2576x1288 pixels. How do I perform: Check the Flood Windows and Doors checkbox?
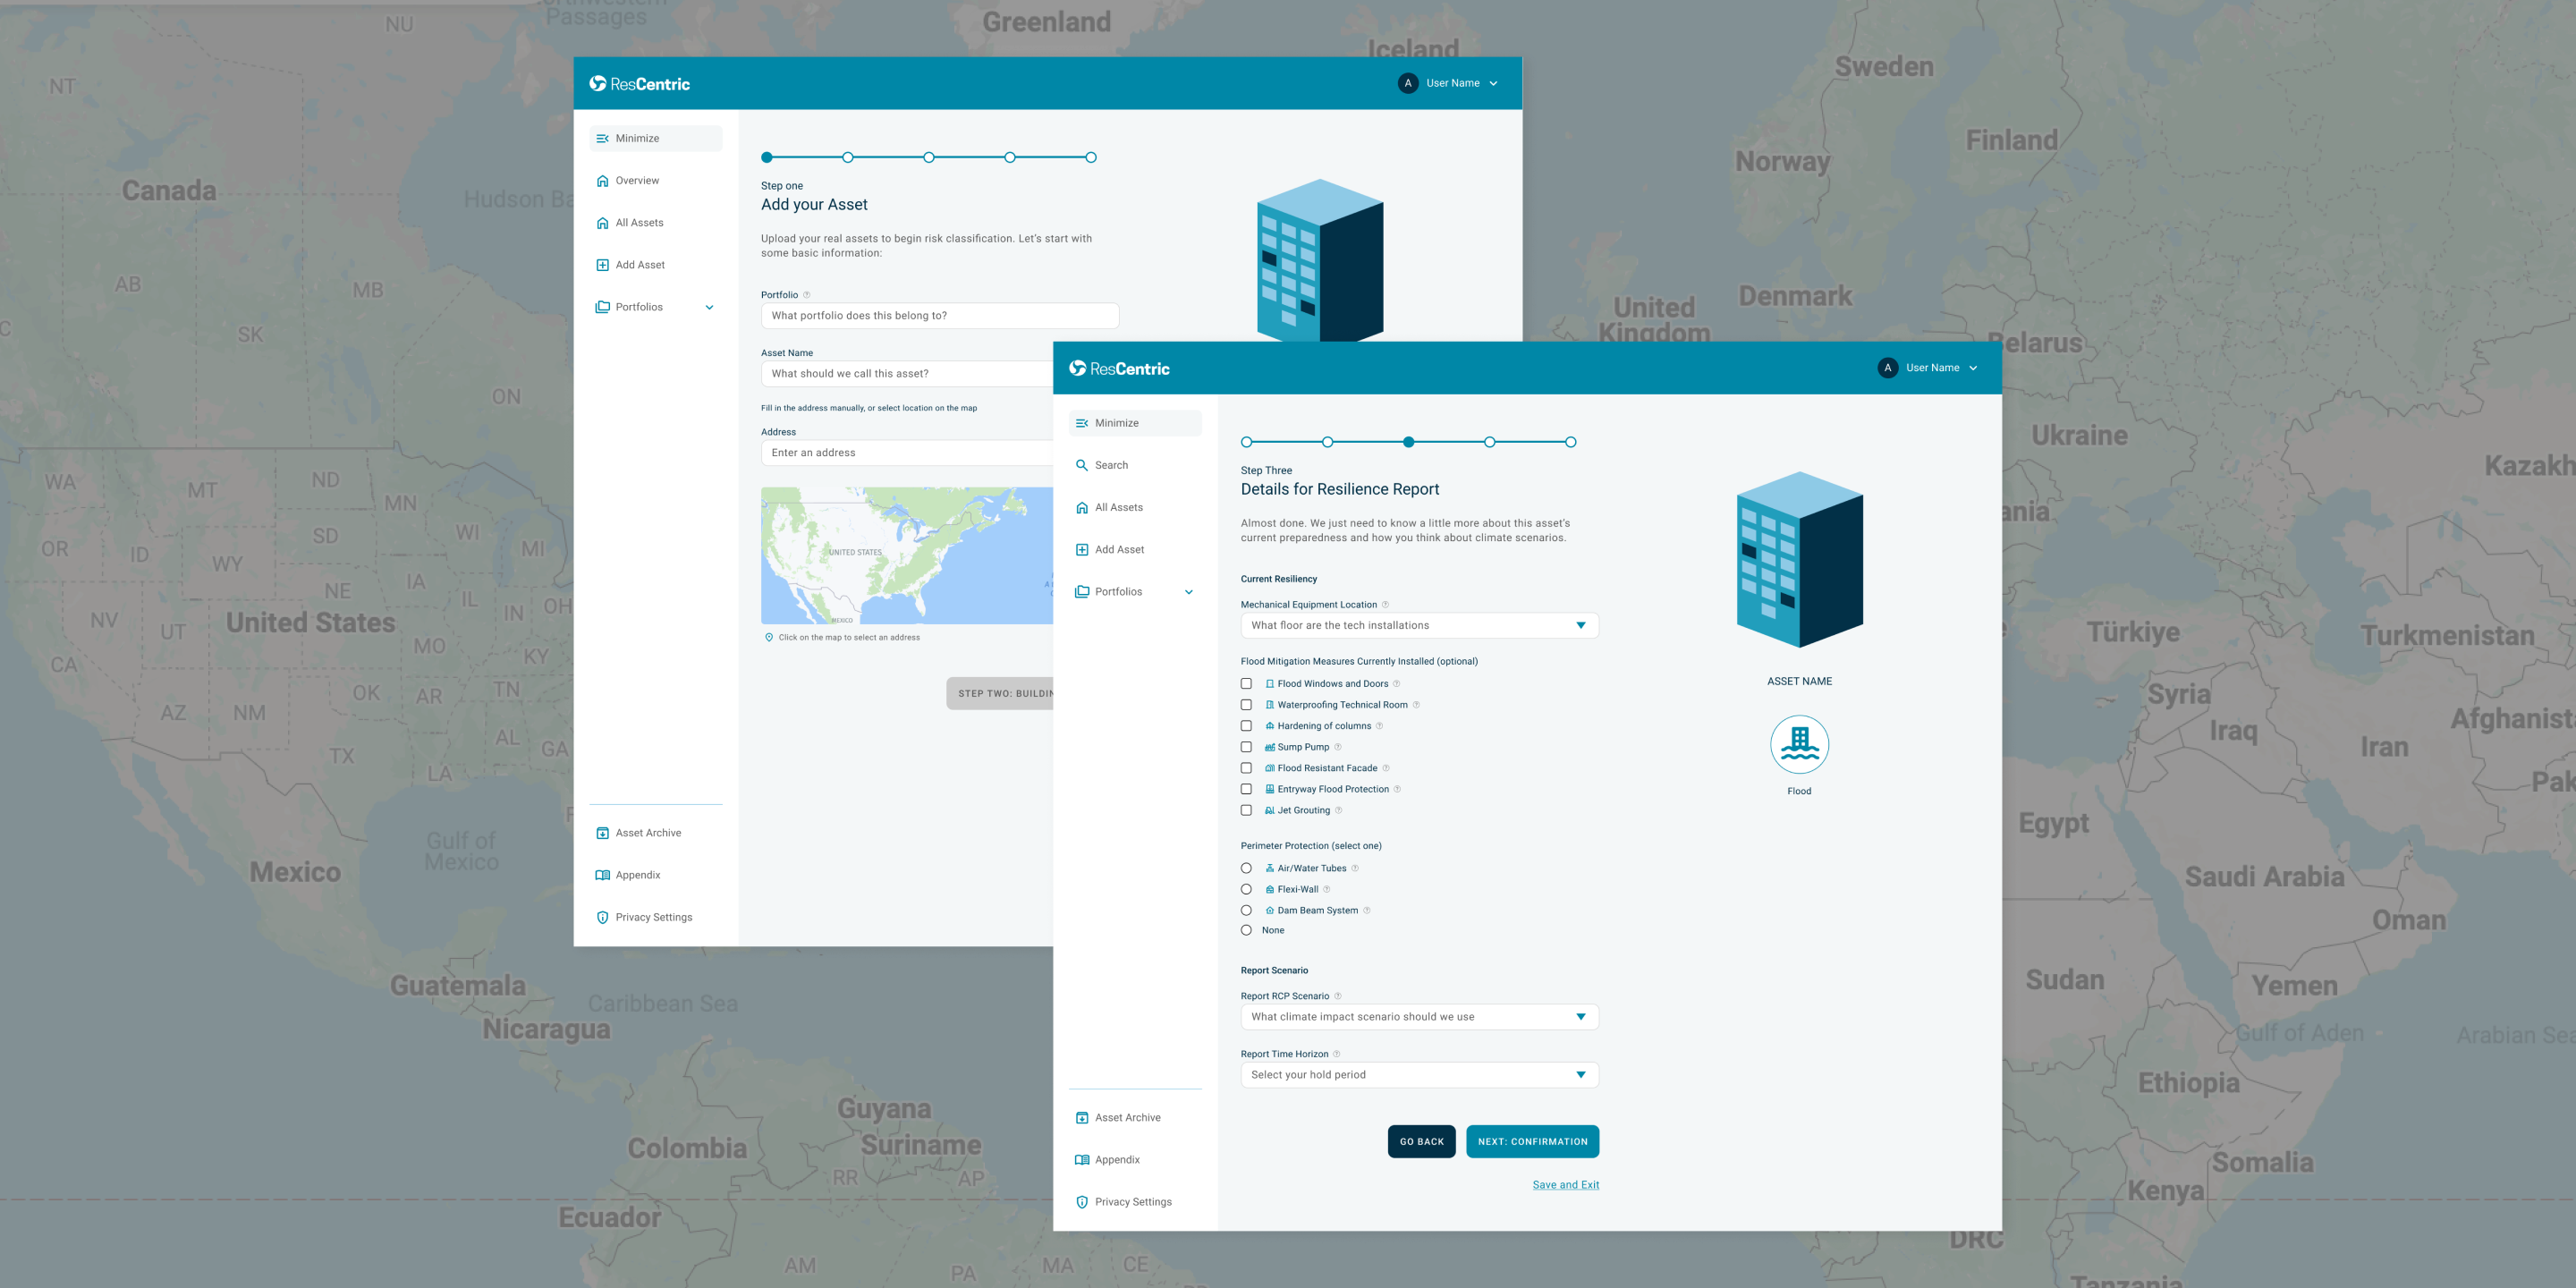1246,684
